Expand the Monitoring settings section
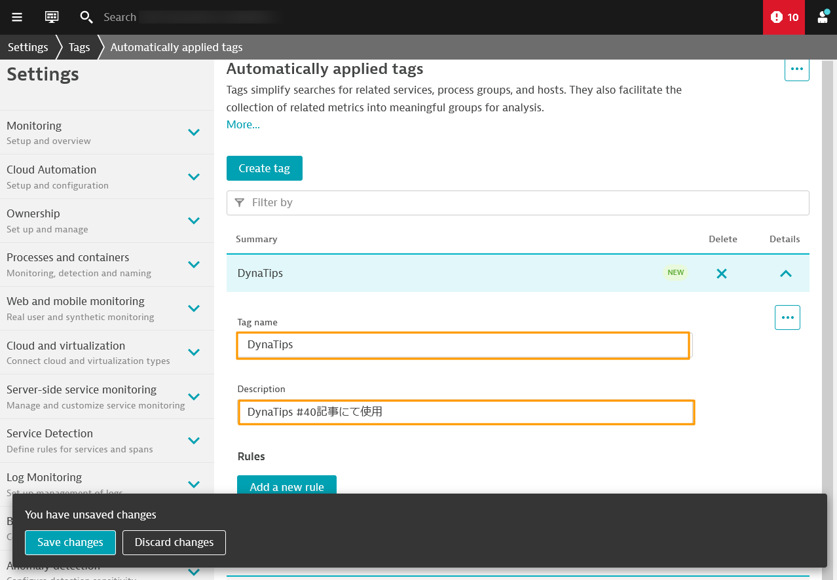 [x=193, y=132]
